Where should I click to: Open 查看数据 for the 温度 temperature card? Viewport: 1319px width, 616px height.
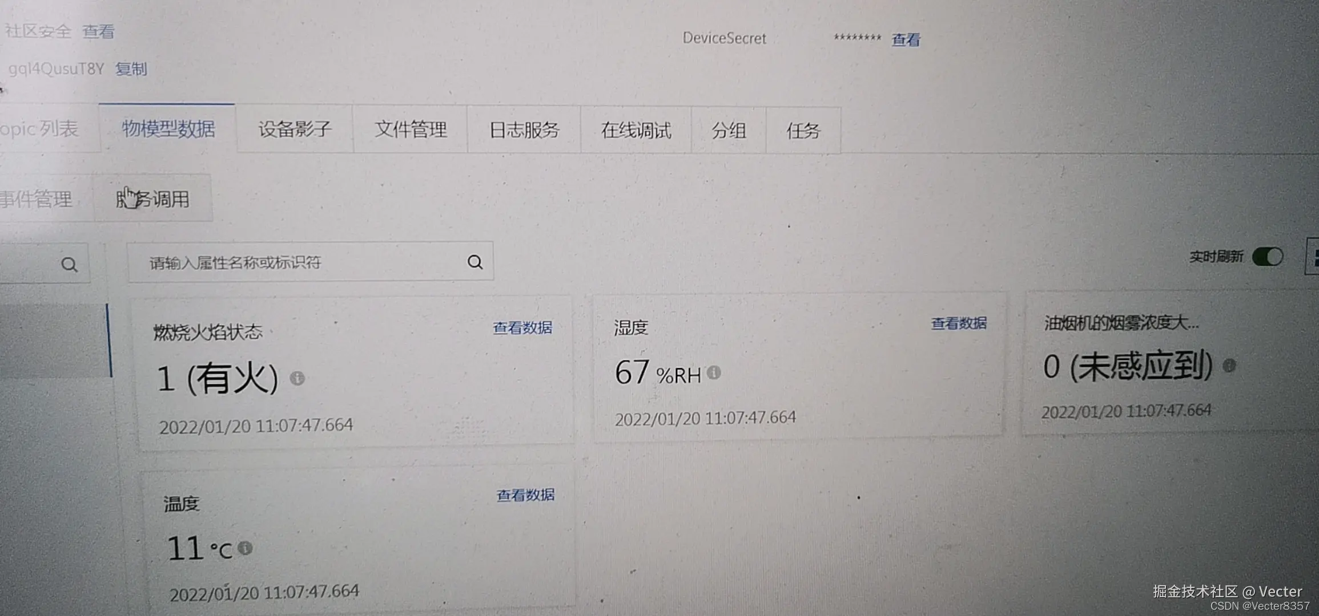[525, 495]
